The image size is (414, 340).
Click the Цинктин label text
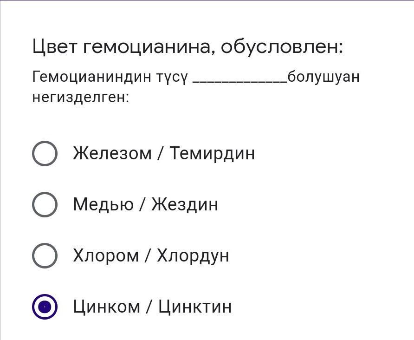pyautogui.click(x=195, y=307)
